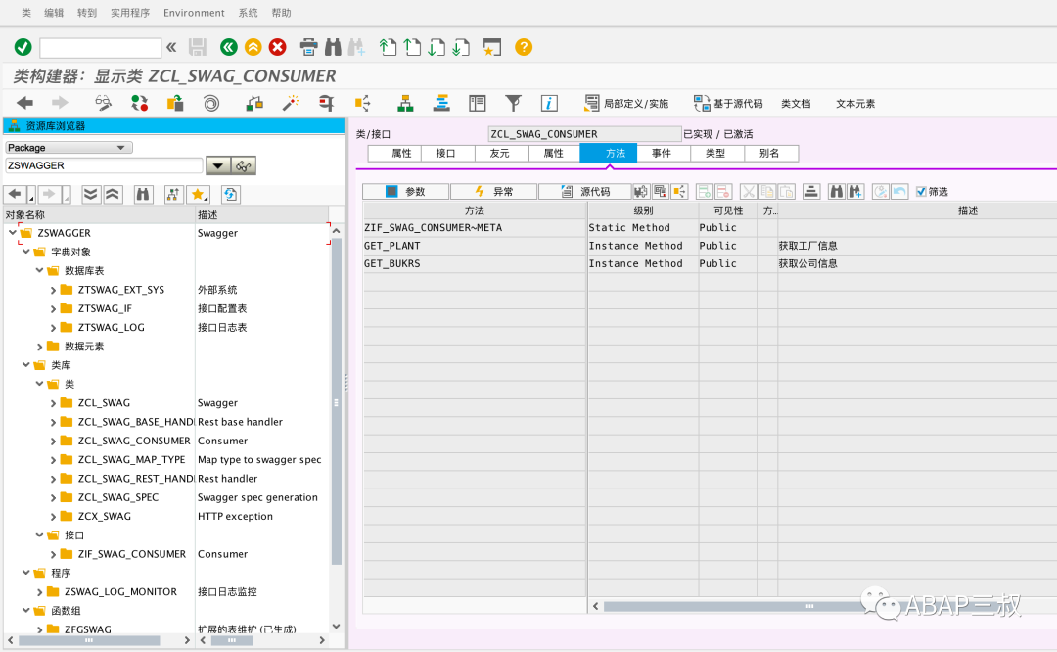Collapse the 程序 folder

[26, 573]
